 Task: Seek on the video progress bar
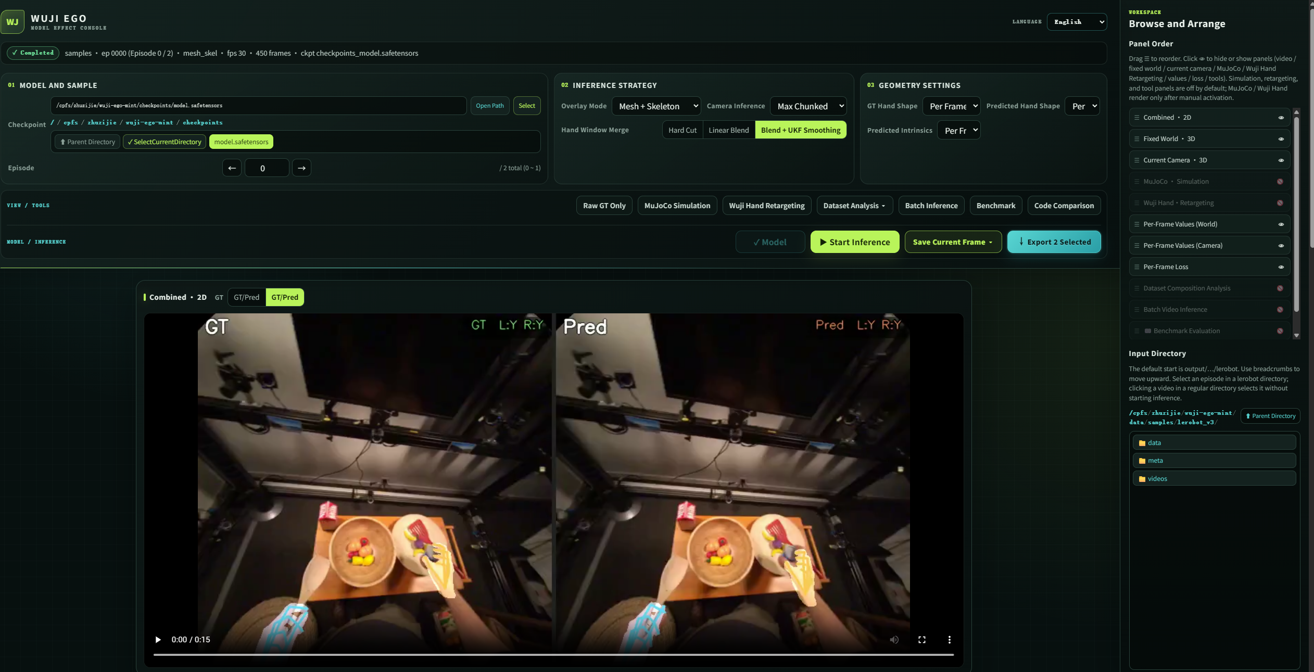(553, 655)
